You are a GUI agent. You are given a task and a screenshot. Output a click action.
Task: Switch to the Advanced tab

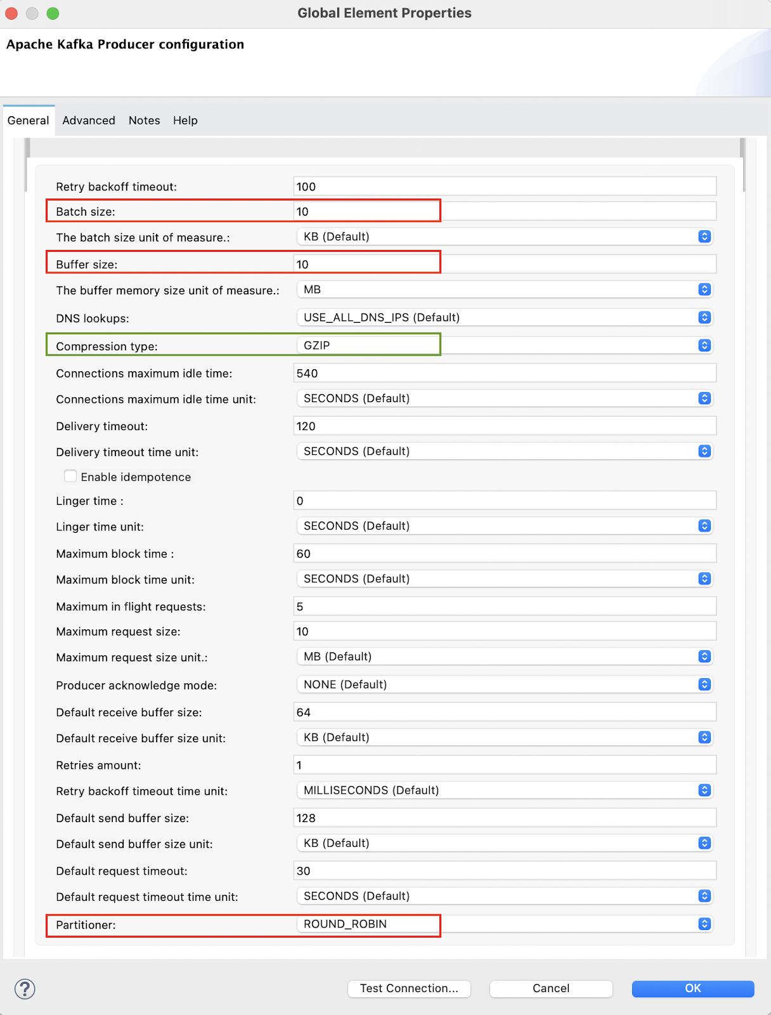[x=89, y=121]
